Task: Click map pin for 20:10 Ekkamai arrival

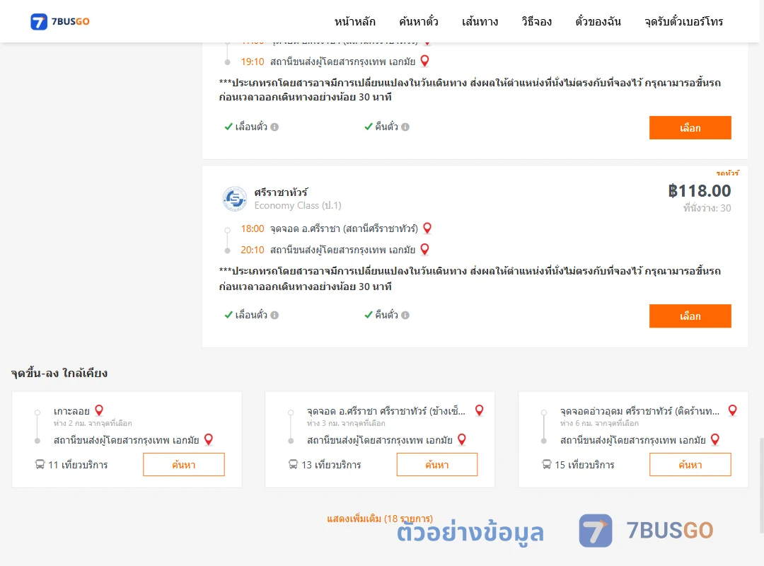Action: (x=425, y=250)
